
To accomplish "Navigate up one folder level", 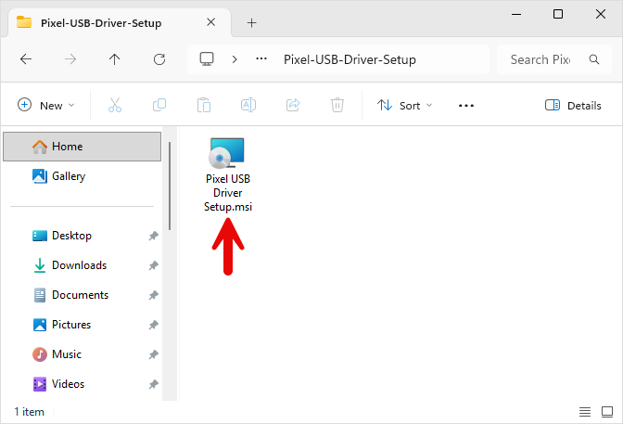I will coord(114,59).
